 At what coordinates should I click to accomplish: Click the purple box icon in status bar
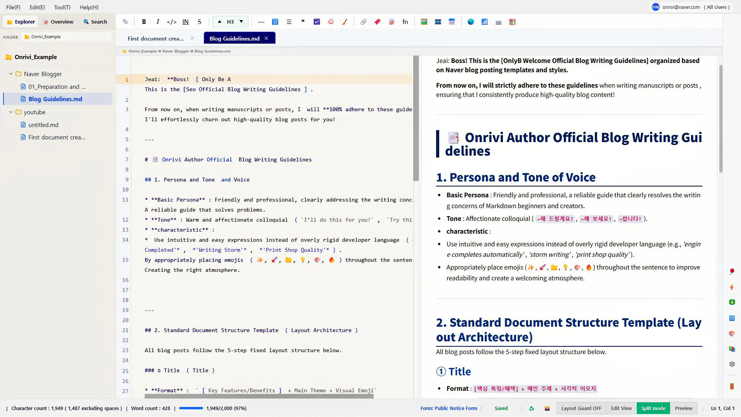click(547, 409)
